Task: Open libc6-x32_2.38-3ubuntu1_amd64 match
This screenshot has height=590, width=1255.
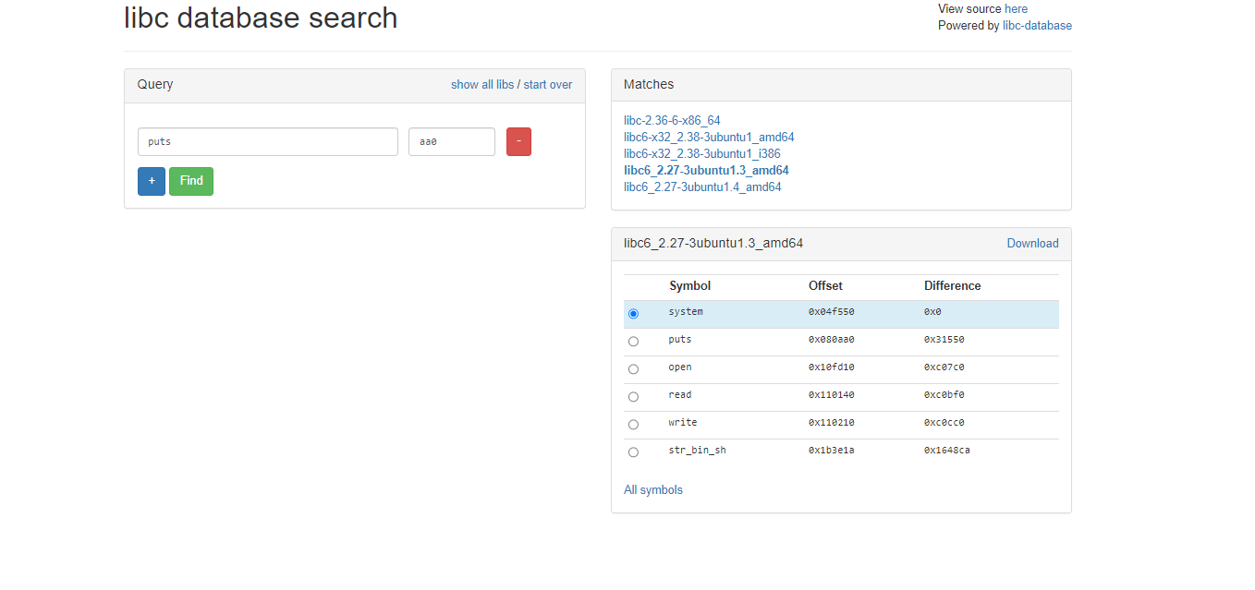Action: [x=709, y=138]
